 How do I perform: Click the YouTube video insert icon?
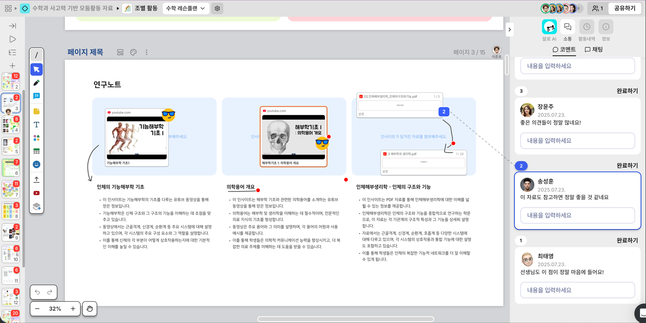point(36,193)
